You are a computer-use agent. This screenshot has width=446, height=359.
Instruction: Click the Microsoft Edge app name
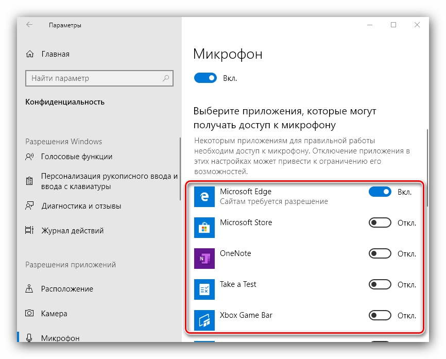coord(246,192)
